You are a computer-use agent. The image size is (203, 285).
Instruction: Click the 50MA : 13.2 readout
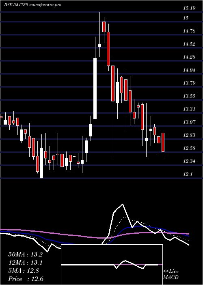[25, 254]
